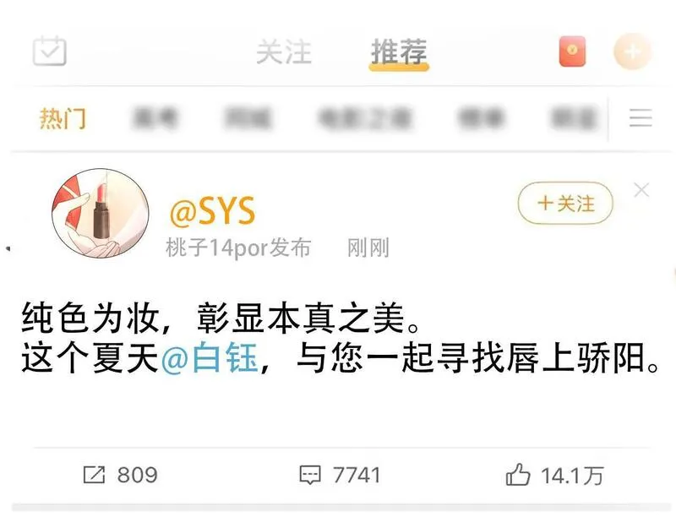Repost the post with 809 shares
Screen dimensions: 676x528
[120, 475]
